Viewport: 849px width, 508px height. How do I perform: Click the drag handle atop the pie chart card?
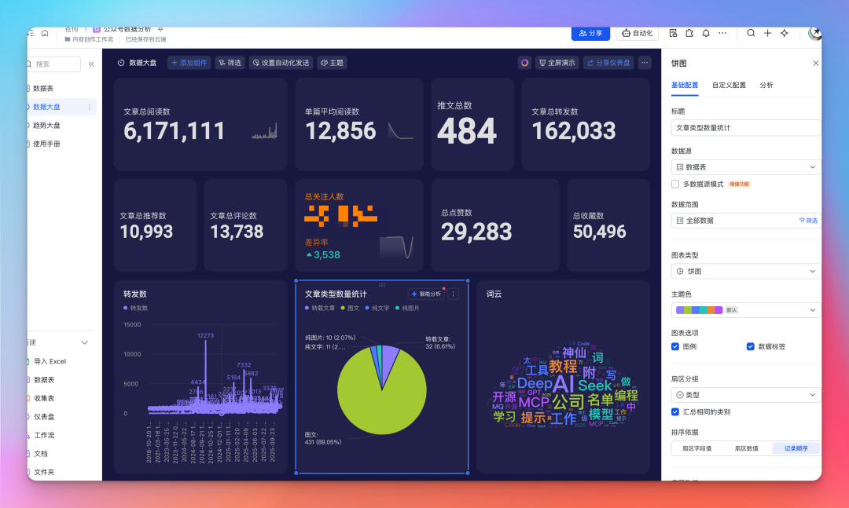tap(382, 284)
